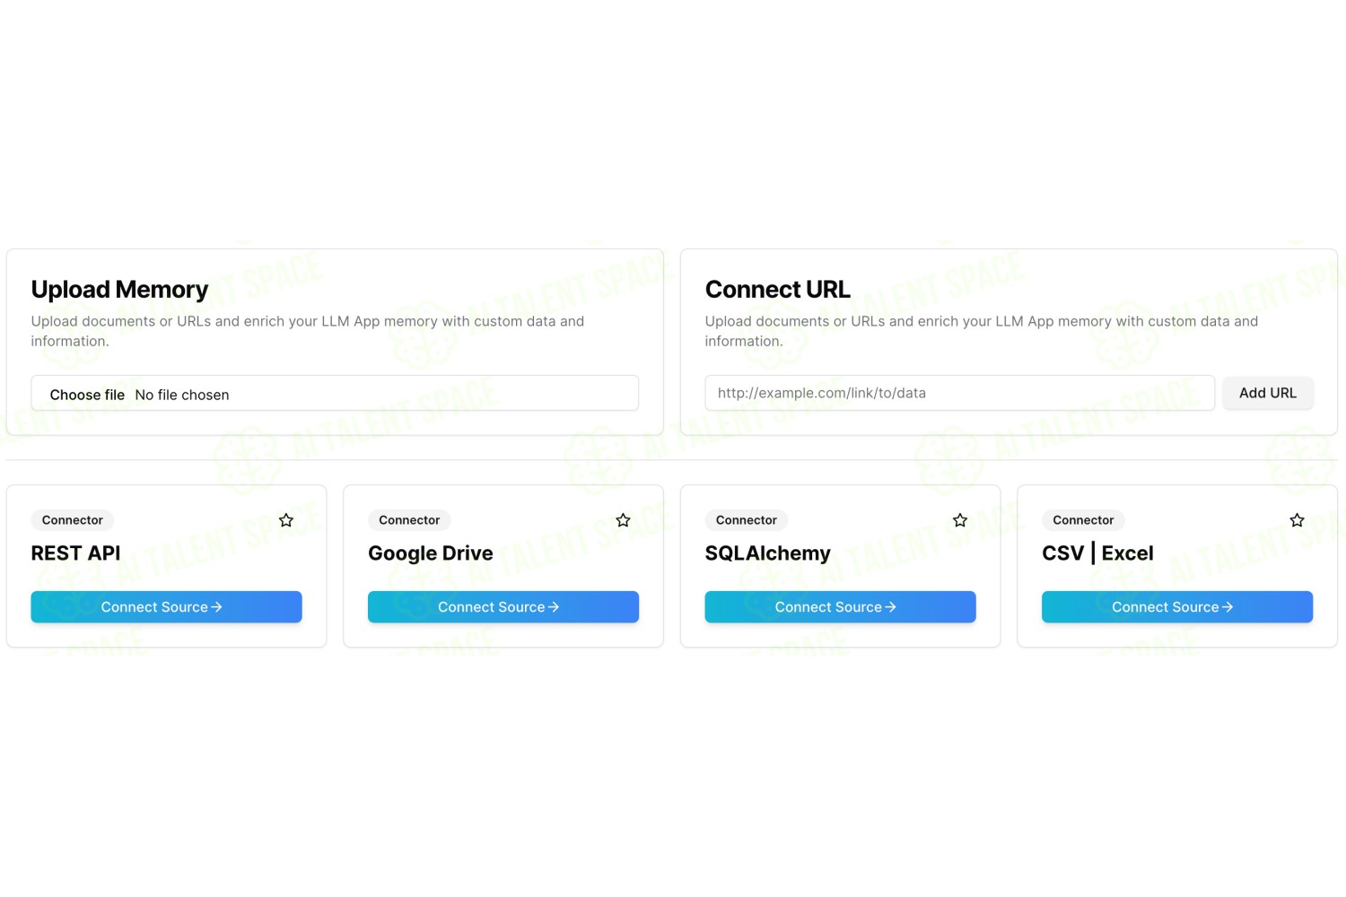This screenshot has height=897, width=1346.
Task: Click the Connector badge on CSV | Excel
Action: (1083, 520)
